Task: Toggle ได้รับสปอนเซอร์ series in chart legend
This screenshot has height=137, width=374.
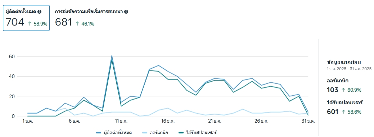Action: click(198, 133)
